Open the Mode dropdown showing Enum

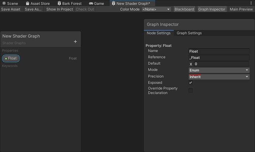(219, 70)
